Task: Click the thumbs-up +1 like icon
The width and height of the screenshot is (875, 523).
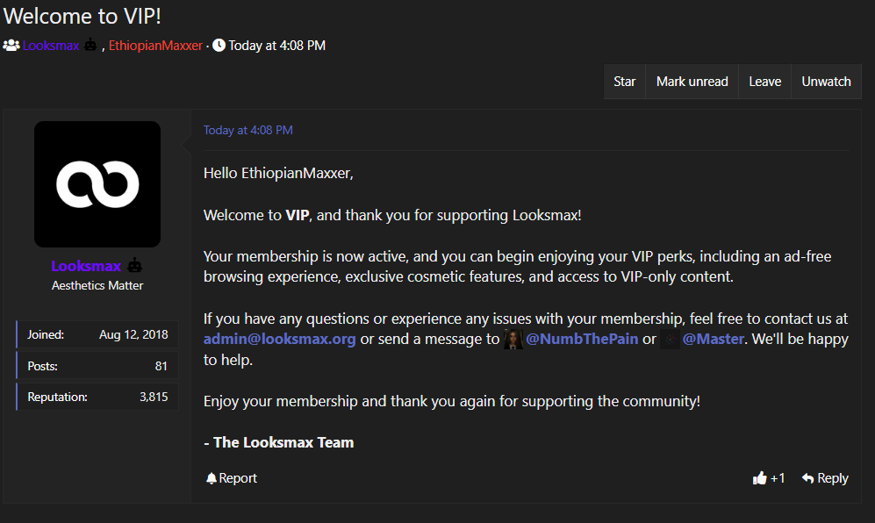Action: (x=759, y=477)
